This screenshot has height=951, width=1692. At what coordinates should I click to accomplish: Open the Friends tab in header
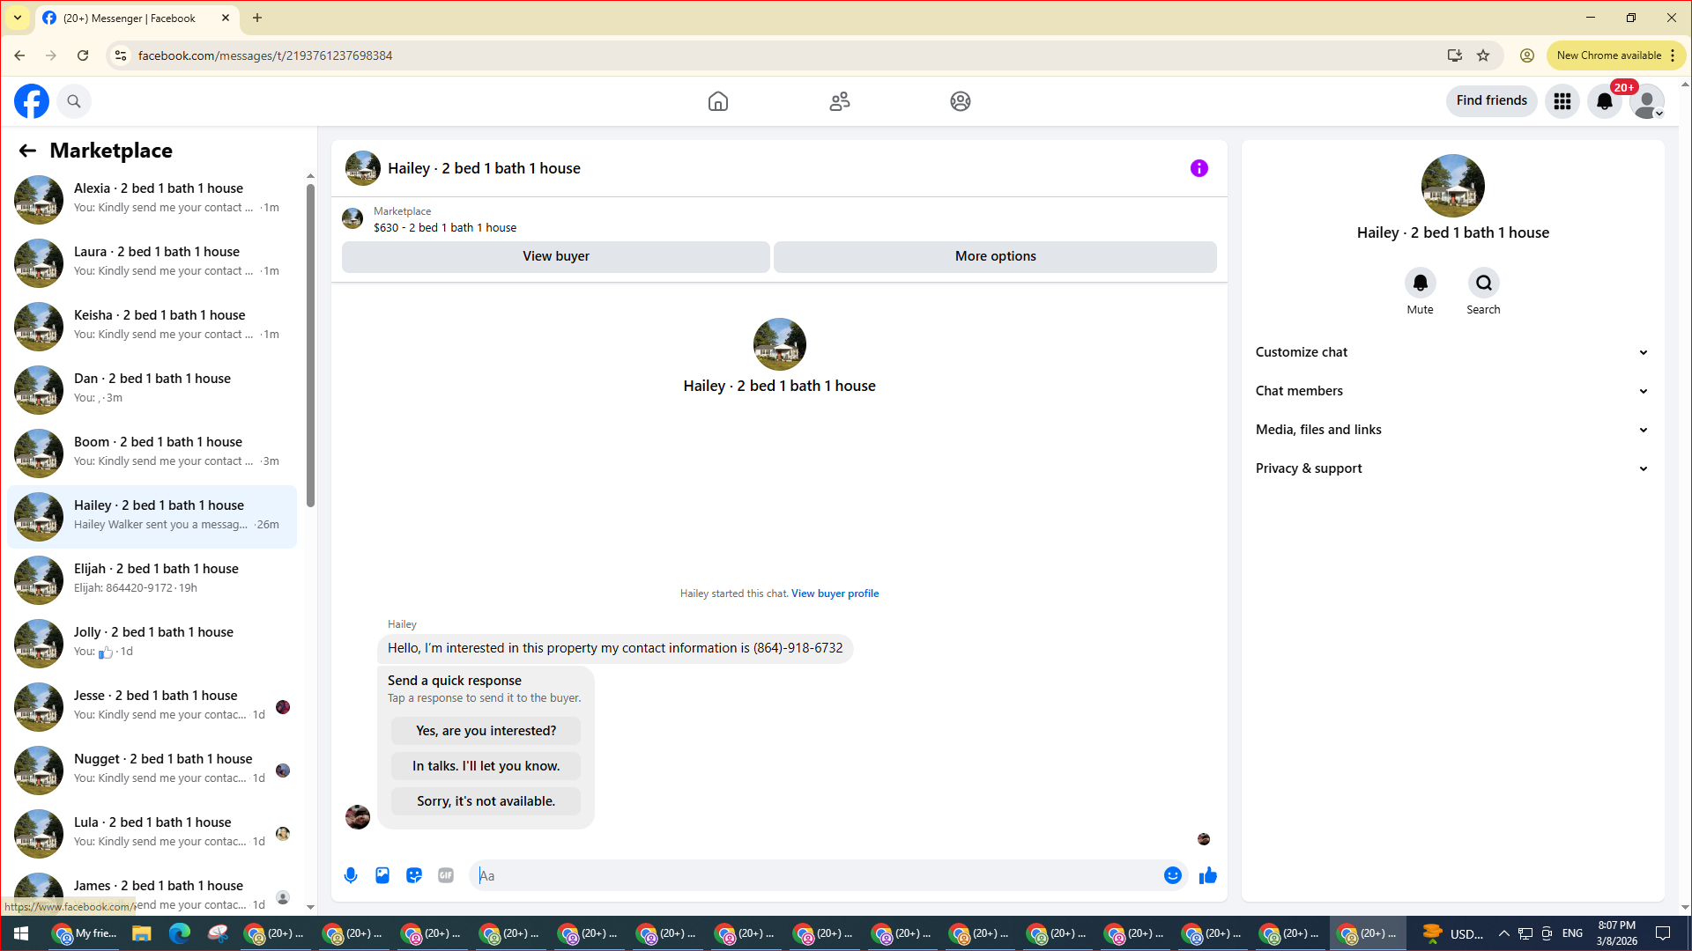[x=839, y=101]
